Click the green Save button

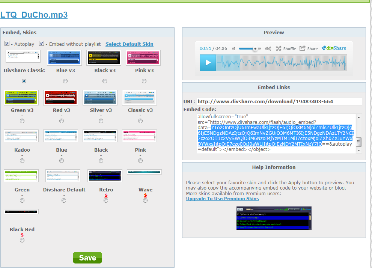(x=87, y=258)
